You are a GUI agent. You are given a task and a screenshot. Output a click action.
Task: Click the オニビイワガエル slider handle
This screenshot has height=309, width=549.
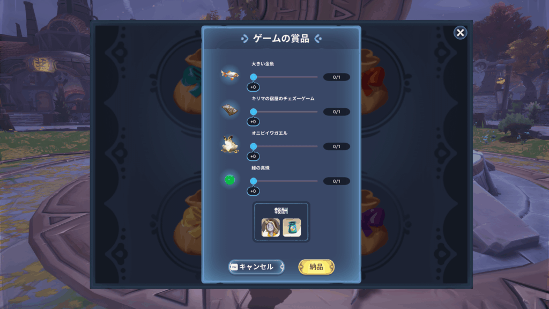(254, 146)
